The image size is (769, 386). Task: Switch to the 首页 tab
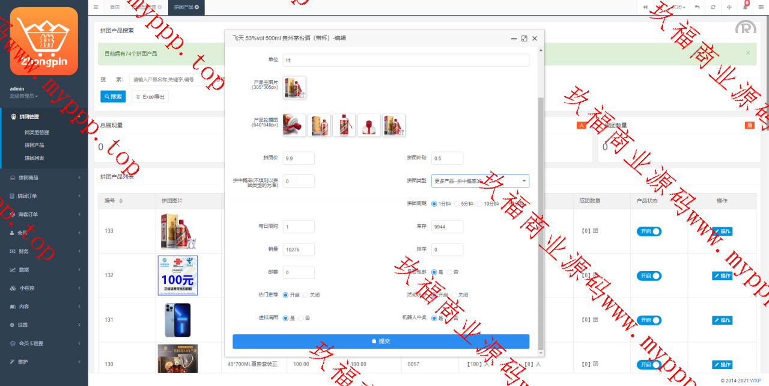(114, 7)
